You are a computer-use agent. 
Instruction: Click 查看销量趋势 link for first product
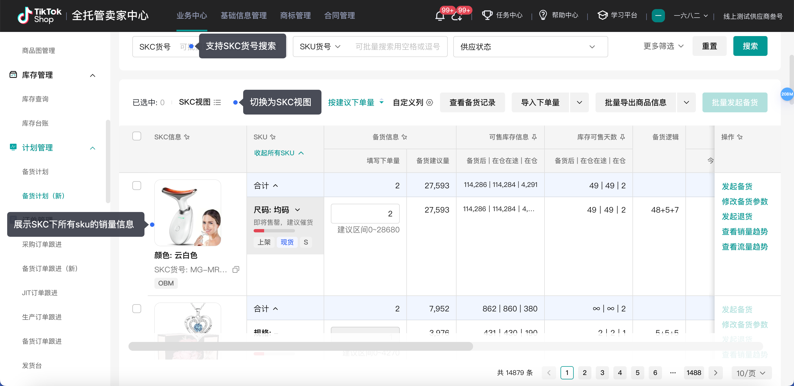click(x=744, y=232)
